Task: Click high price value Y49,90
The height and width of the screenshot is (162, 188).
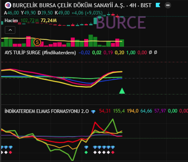Action: [x=28, y=13]
